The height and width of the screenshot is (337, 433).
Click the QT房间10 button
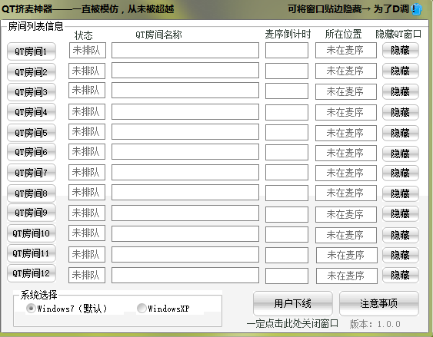pos(32,233)
